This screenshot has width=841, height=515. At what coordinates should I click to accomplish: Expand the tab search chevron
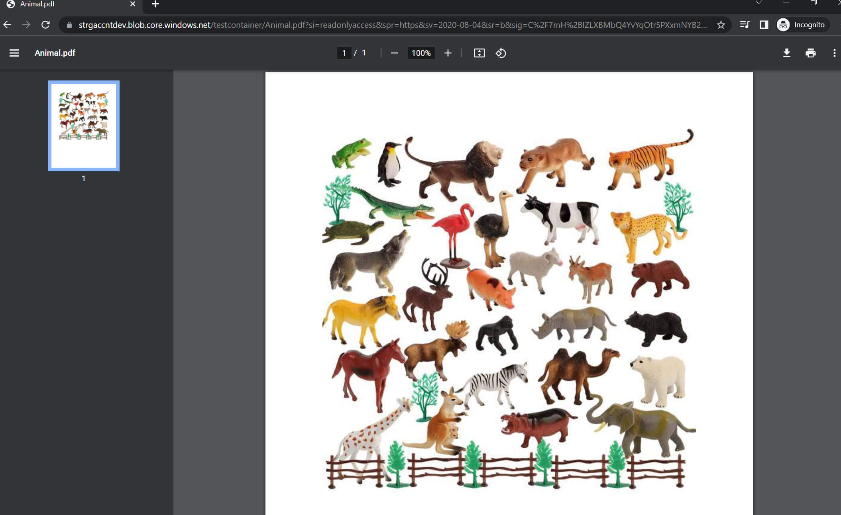pos(759,3)
